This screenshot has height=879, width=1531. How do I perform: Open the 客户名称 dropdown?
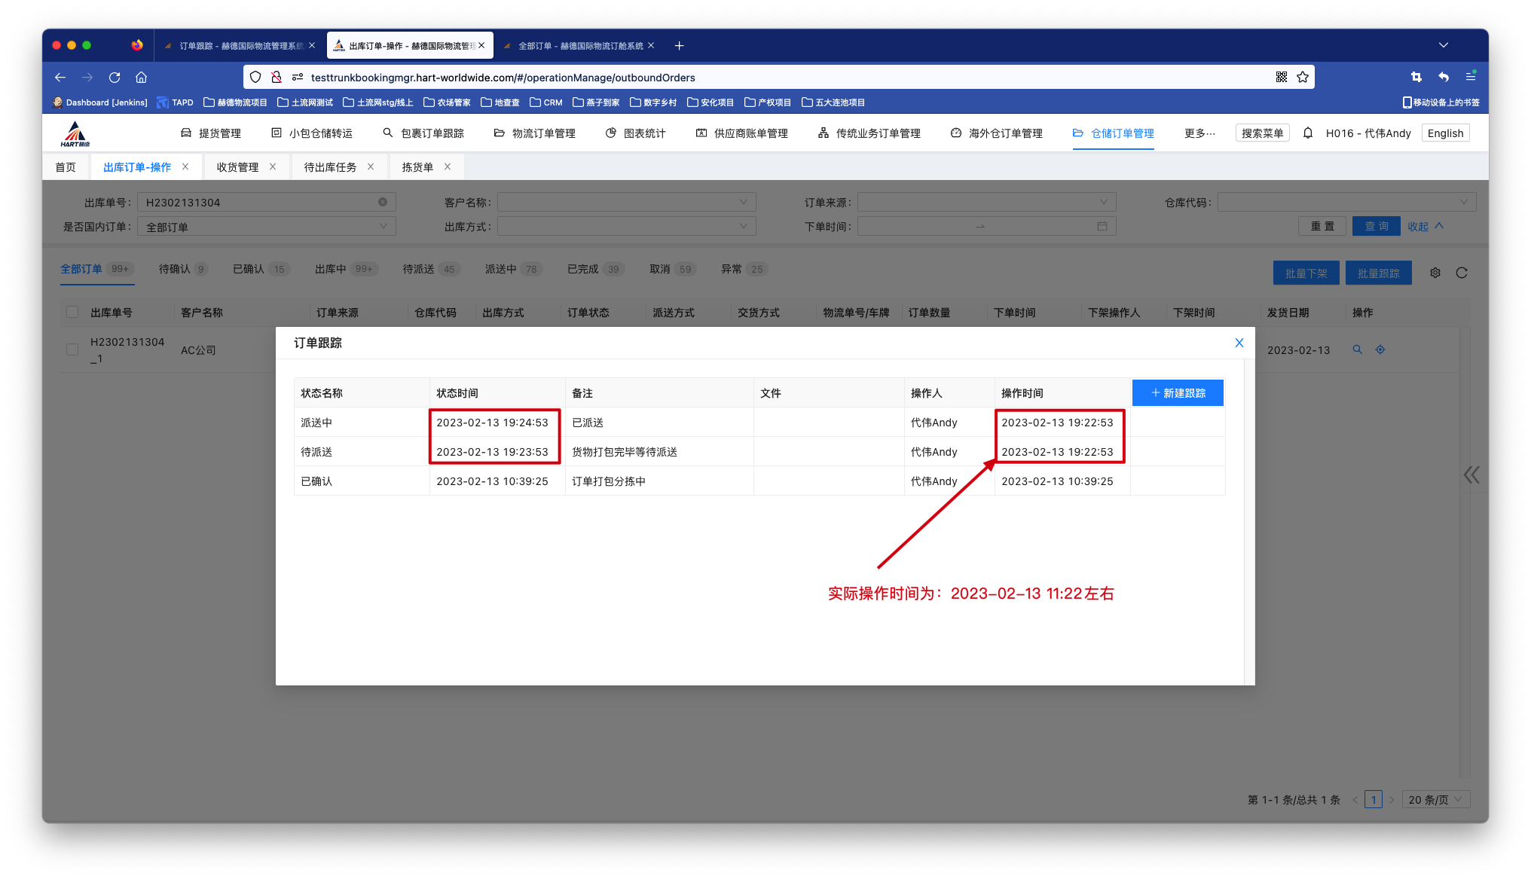point(625,202)
